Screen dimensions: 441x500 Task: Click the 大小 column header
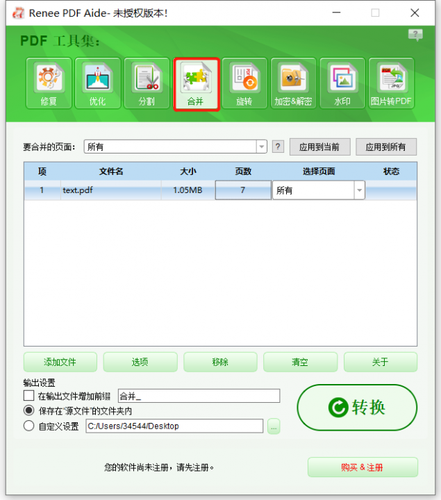pos(188,172)
